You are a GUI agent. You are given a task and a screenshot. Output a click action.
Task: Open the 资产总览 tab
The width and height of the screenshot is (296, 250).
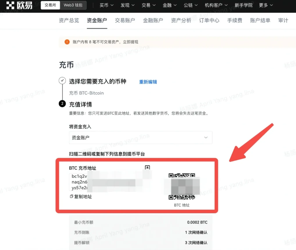click(x=69, y=20)
